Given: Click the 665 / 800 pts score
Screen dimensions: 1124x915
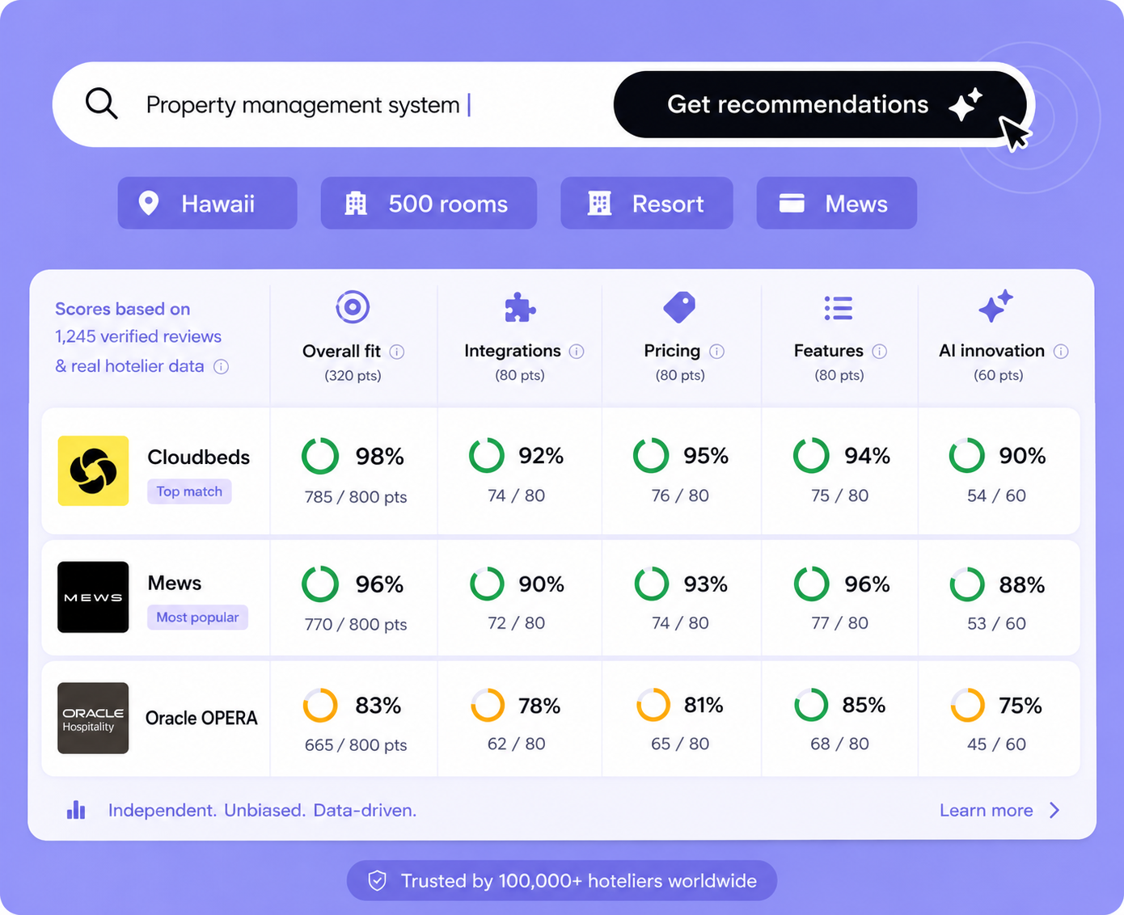Looking at the screenshot, I should [x=356, y=745].
